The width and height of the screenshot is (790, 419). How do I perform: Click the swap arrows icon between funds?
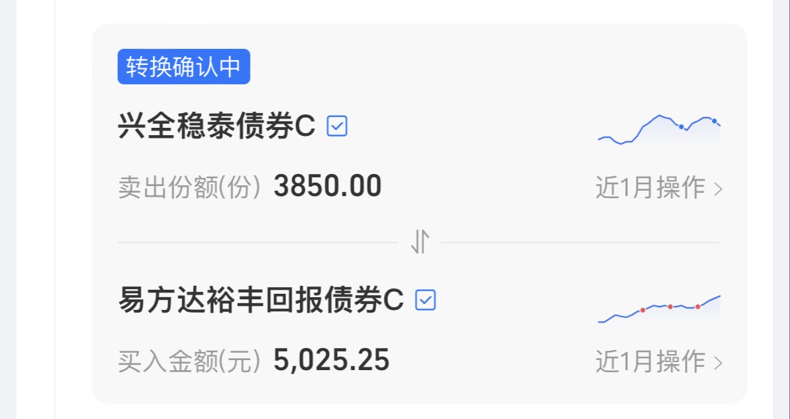[x=419, y=242]
